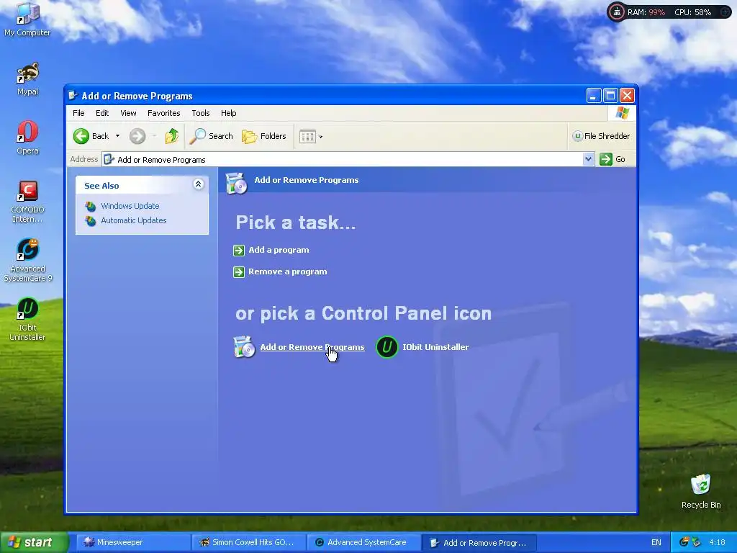Viewport: 737px width, 553px height.
Task: Open IObit Uninstaller desktop shortcut
Action: click(27, 319)
